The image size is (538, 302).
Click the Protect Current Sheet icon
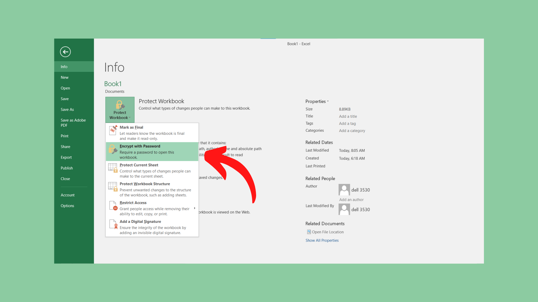tap(113, 168)
